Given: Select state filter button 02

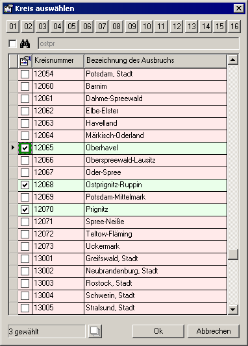Looking at the screenshot, I should click(28, 27).
